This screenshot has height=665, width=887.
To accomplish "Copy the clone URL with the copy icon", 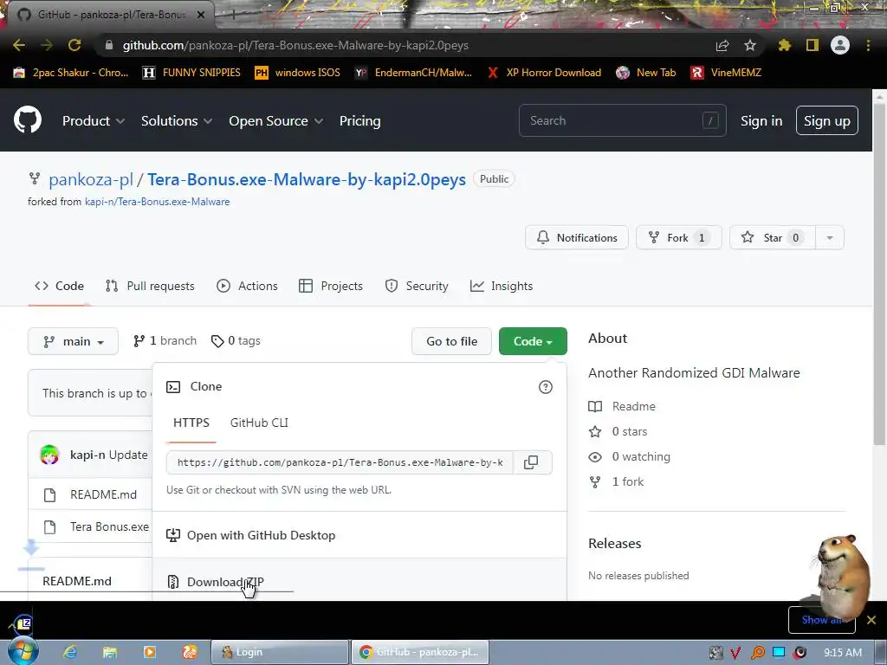I will [531, 462].
